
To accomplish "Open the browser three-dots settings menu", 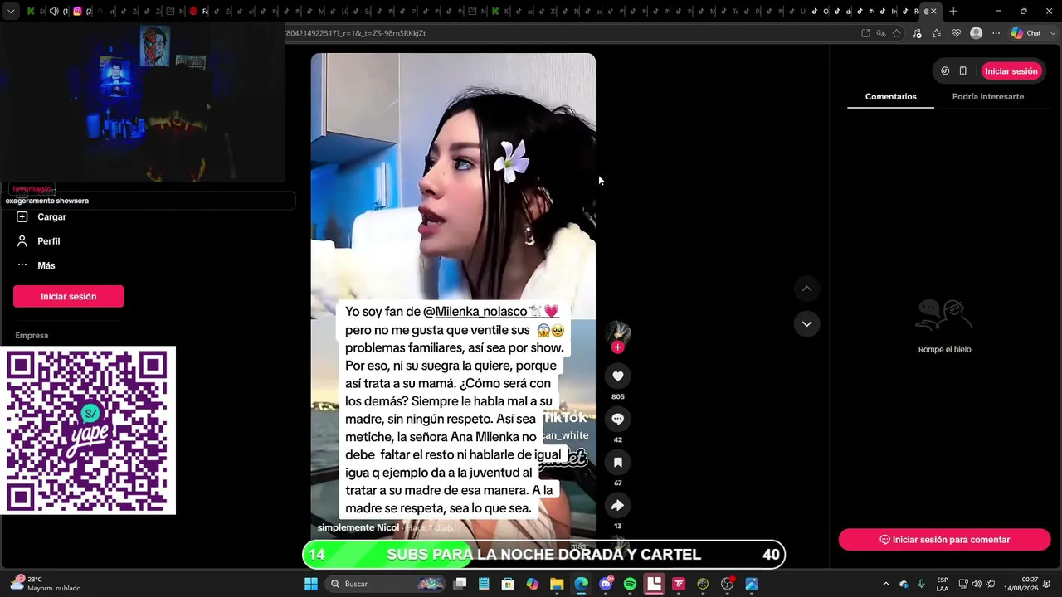I will (996, 33).
